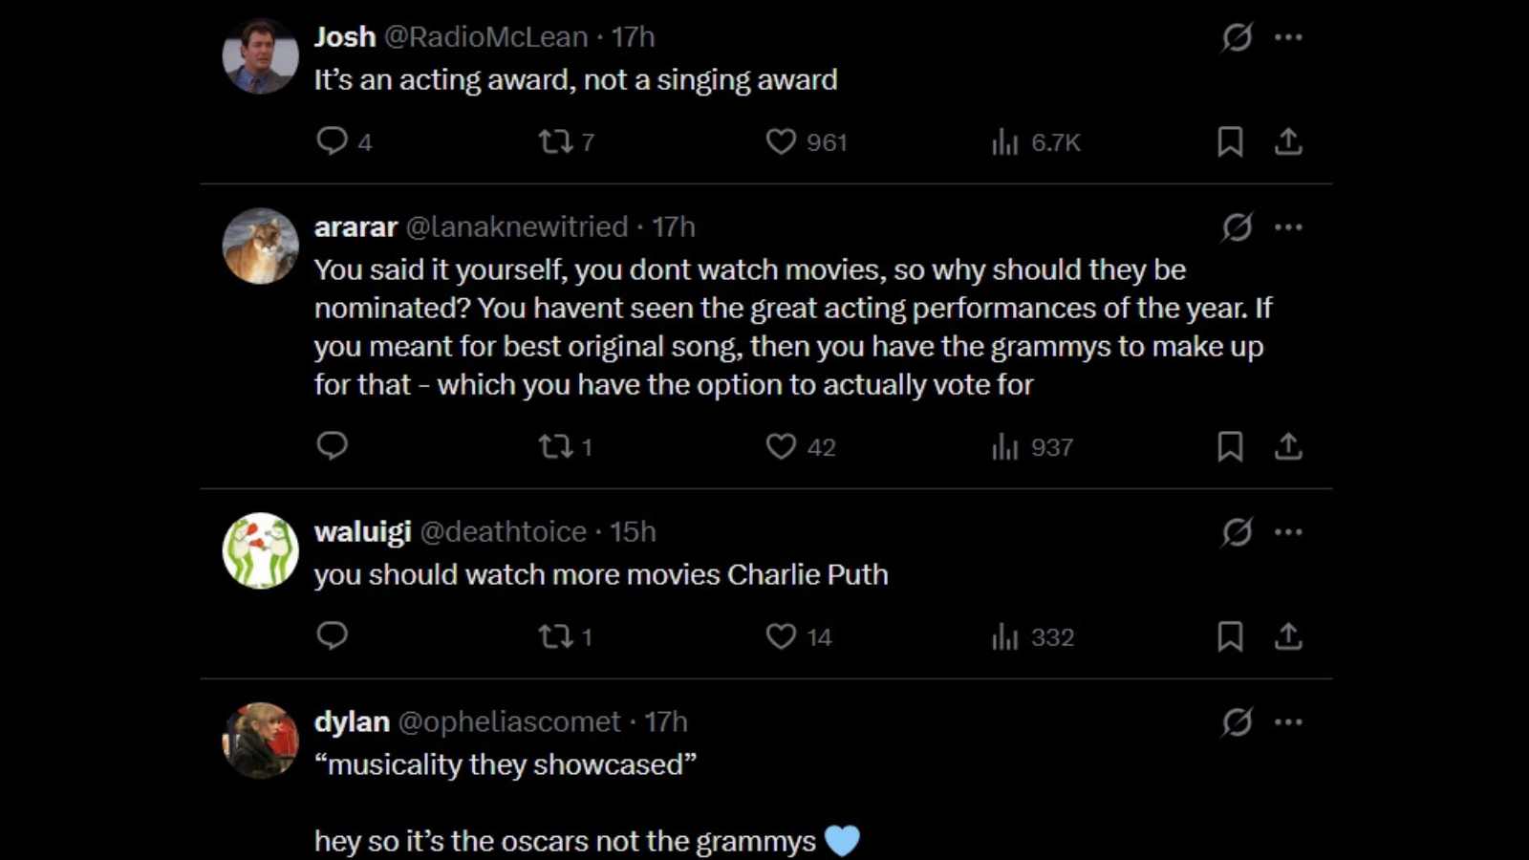
Task: Bookmark waluigi's reply
Action: tap(1230, 636)
